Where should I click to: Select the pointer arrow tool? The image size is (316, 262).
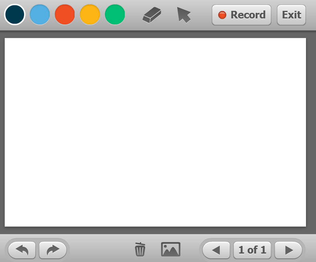184,15
